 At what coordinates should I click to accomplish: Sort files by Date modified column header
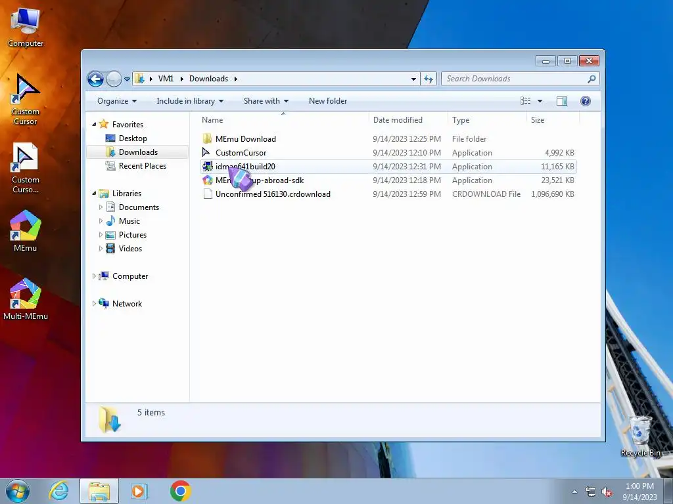407,120
